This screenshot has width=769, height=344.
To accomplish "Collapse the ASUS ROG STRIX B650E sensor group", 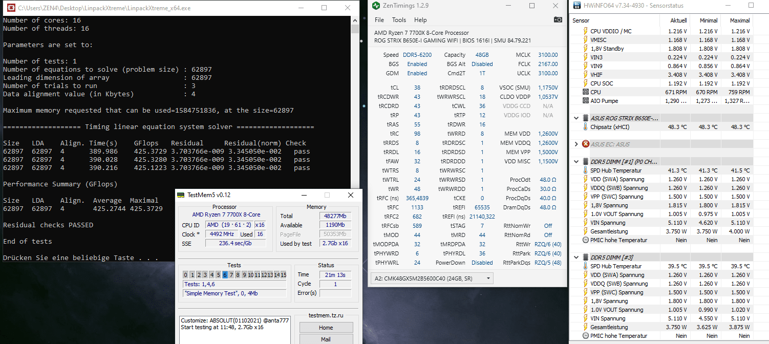I will pyautogui.click(x=576, y=118).
